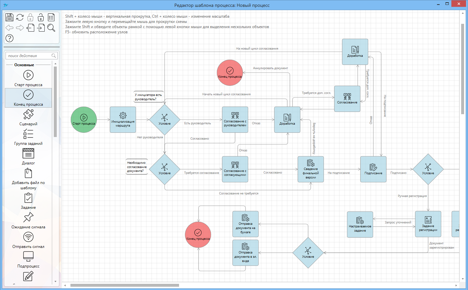Select 'Сценарий' puzzle action in palette

click(x=28, y=117)
